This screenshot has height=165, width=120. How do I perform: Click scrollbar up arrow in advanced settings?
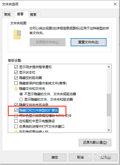click(x=109, y=67)
